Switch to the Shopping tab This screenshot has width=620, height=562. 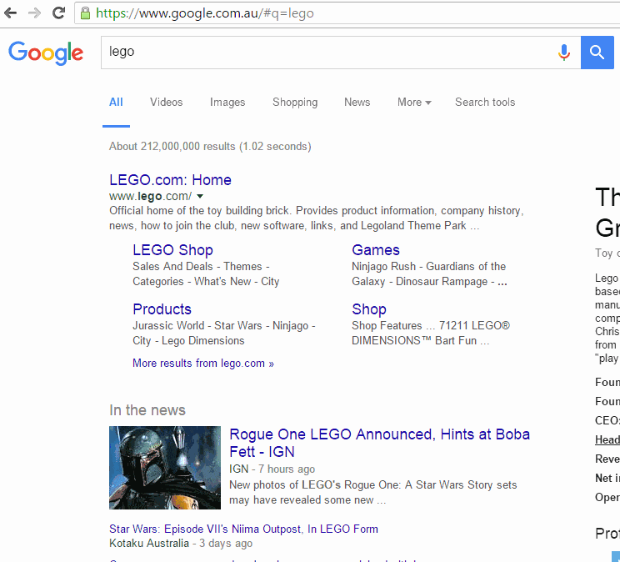[x=295, y=102]
